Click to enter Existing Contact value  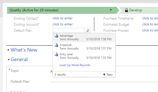pyautogui.click(x=62, y=18)
